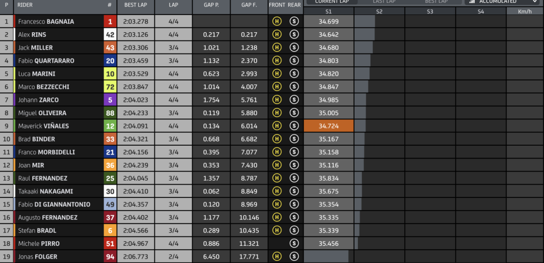Viewport: 544px width, 263px height.
Task: Click Marini's front tyre H icon
Action: 277,74
